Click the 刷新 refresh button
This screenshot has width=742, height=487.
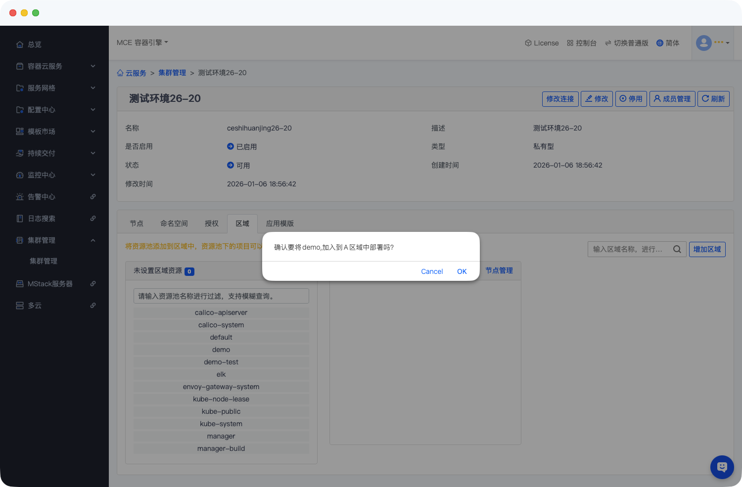point(713,99)
